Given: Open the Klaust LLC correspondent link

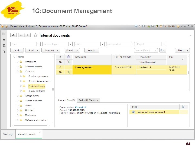Looking at the screenshot, I should click(81, 107).
